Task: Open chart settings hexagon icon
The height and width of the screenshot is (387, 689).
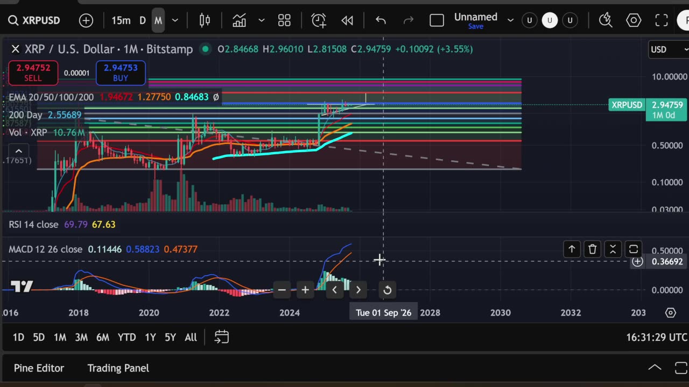Action: [x=634, y=20]
